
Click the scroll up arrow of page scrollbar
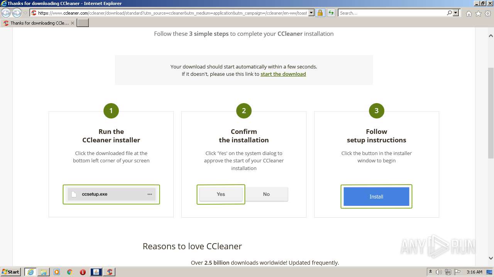point(491,36)
